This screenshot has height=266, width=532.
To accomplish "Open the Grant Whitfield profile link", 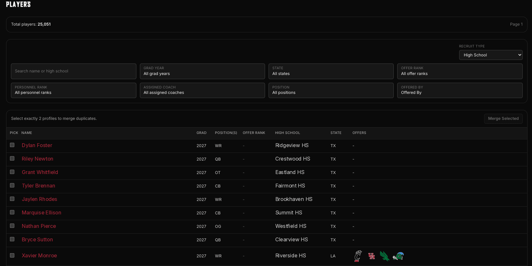I will pos(40,172).
